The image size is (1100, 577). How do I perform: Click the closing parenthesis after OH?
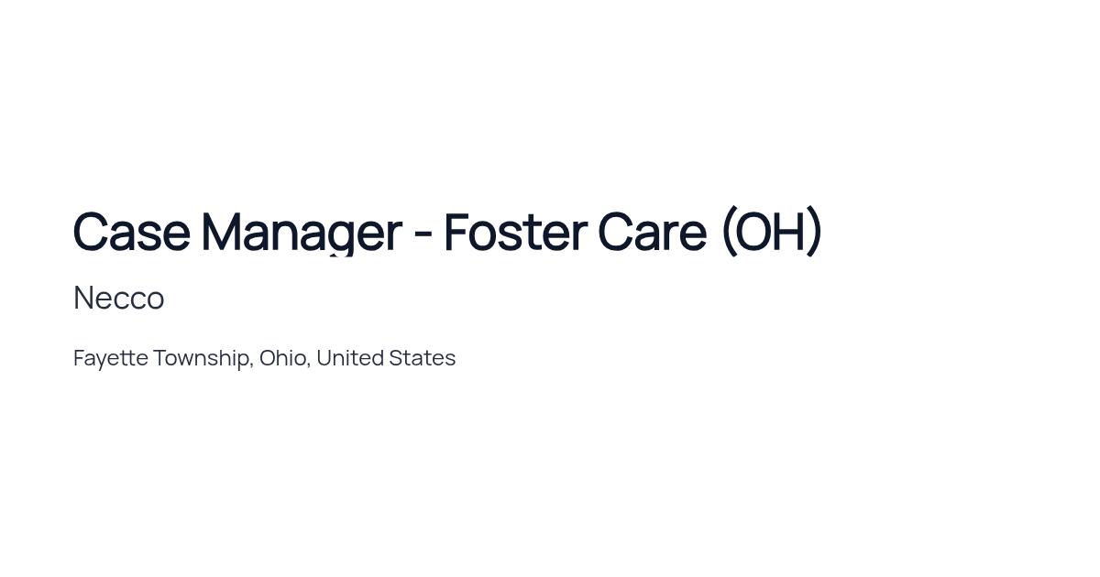pos(815,232)
